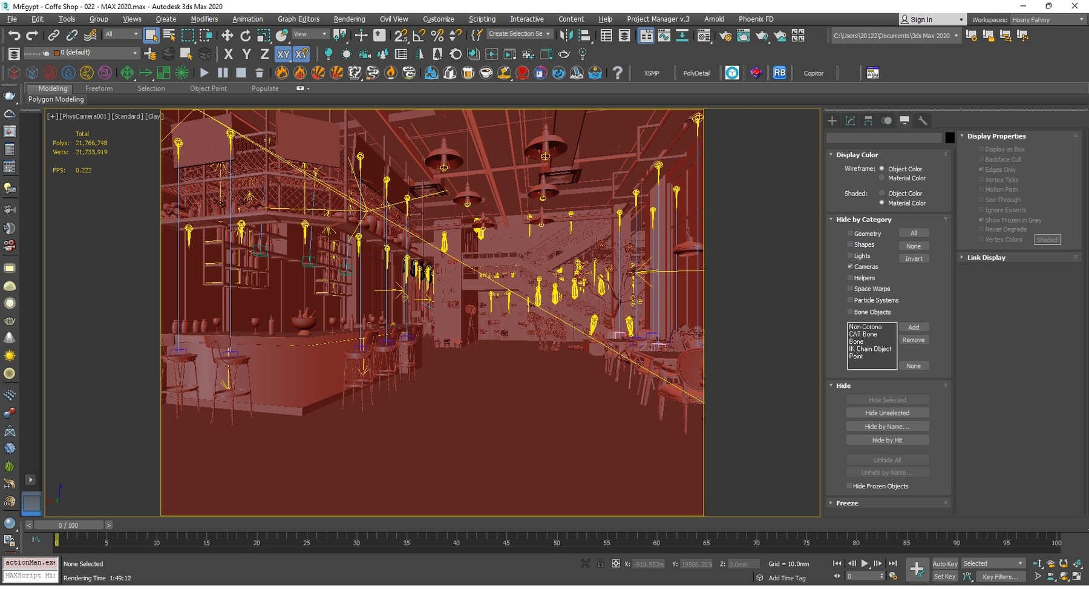Uncheck the Cameras hide category

click(x=850, y=267)
